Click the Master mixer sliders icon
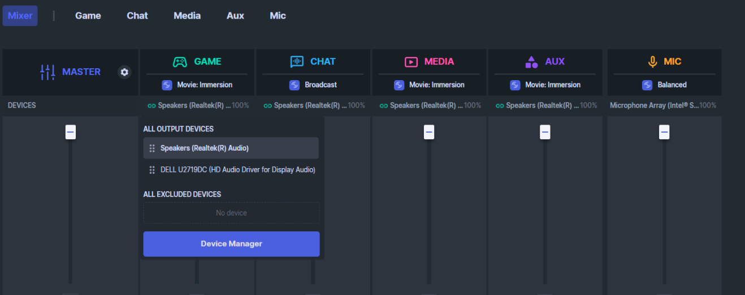 pyautogui.click(x=47, y=72)
